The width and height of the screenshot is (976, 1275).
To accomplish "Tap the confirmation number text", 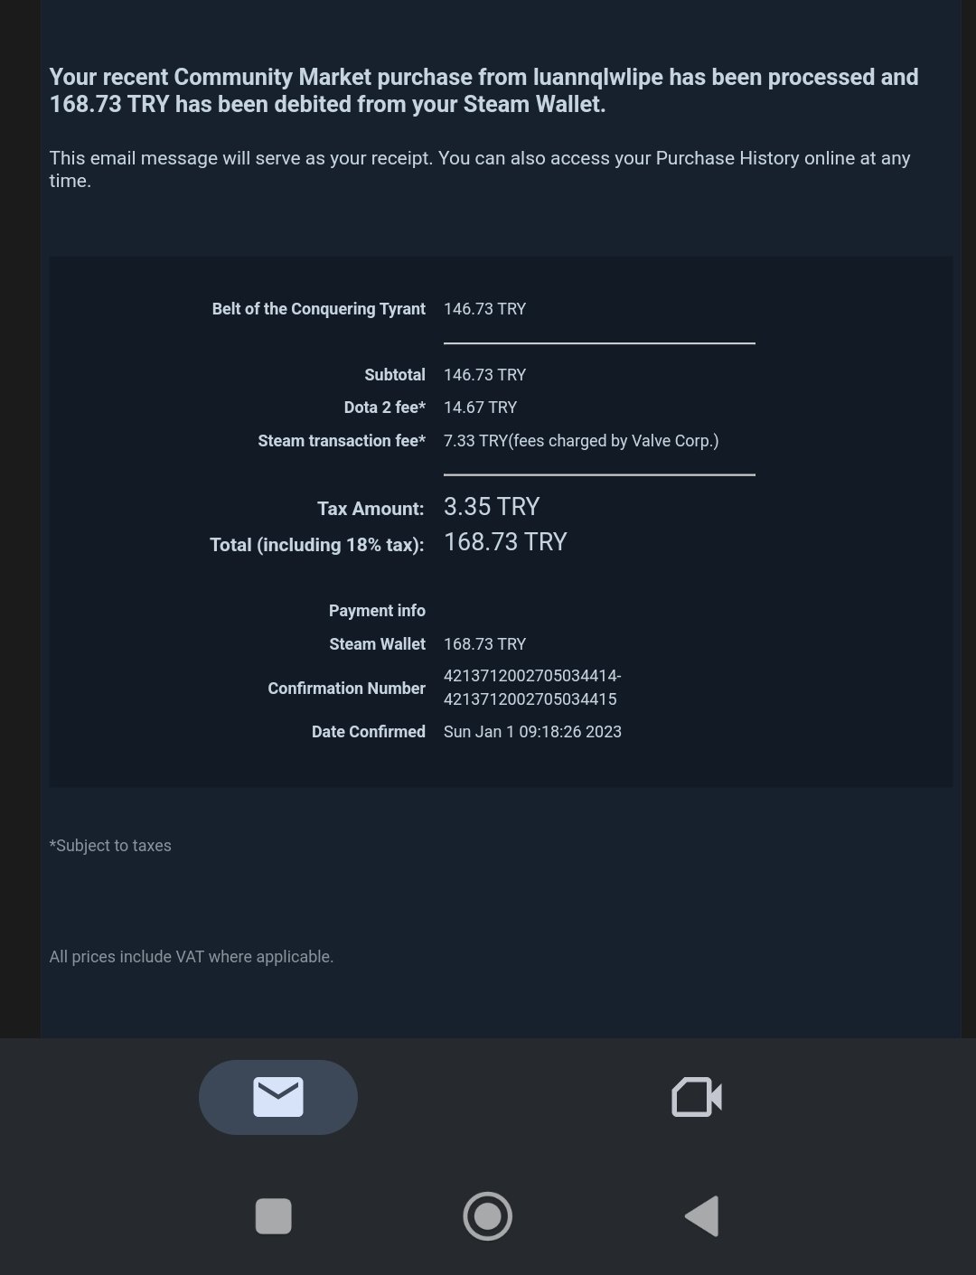I will 532,688.
